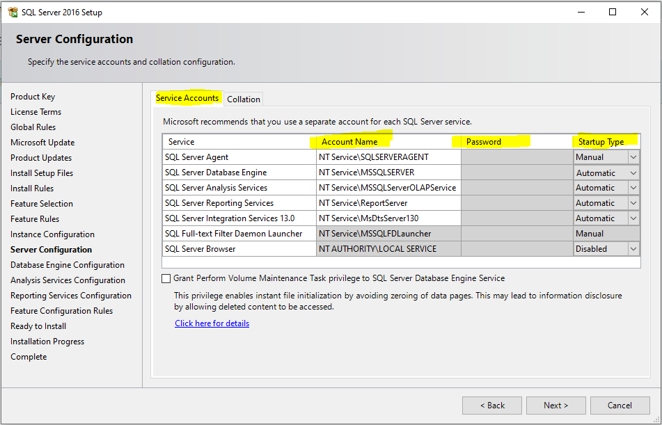Click the SQL Server Agent service row label

click(x=197, y=157)
